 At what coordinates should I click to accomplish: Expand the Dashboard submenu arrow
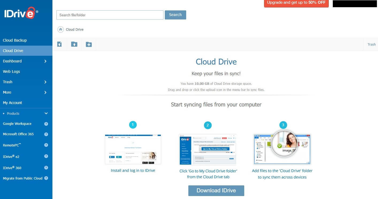pyautogui.click(x=45, y=61)
